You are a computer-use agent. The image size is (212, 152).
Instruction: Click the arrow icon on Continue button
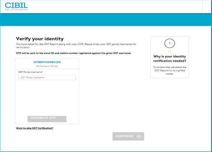(x=139, y=136)
